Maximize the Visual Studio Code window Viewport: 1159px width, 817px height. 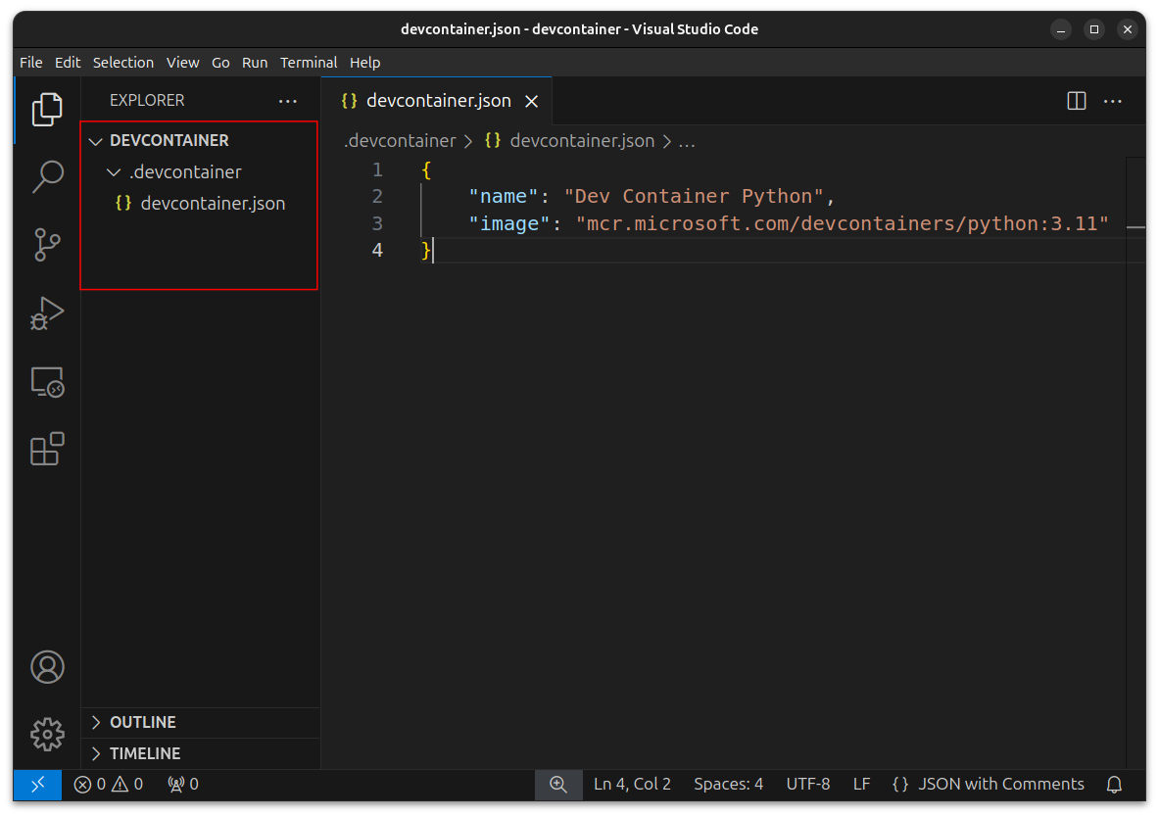pos(1094,29)
